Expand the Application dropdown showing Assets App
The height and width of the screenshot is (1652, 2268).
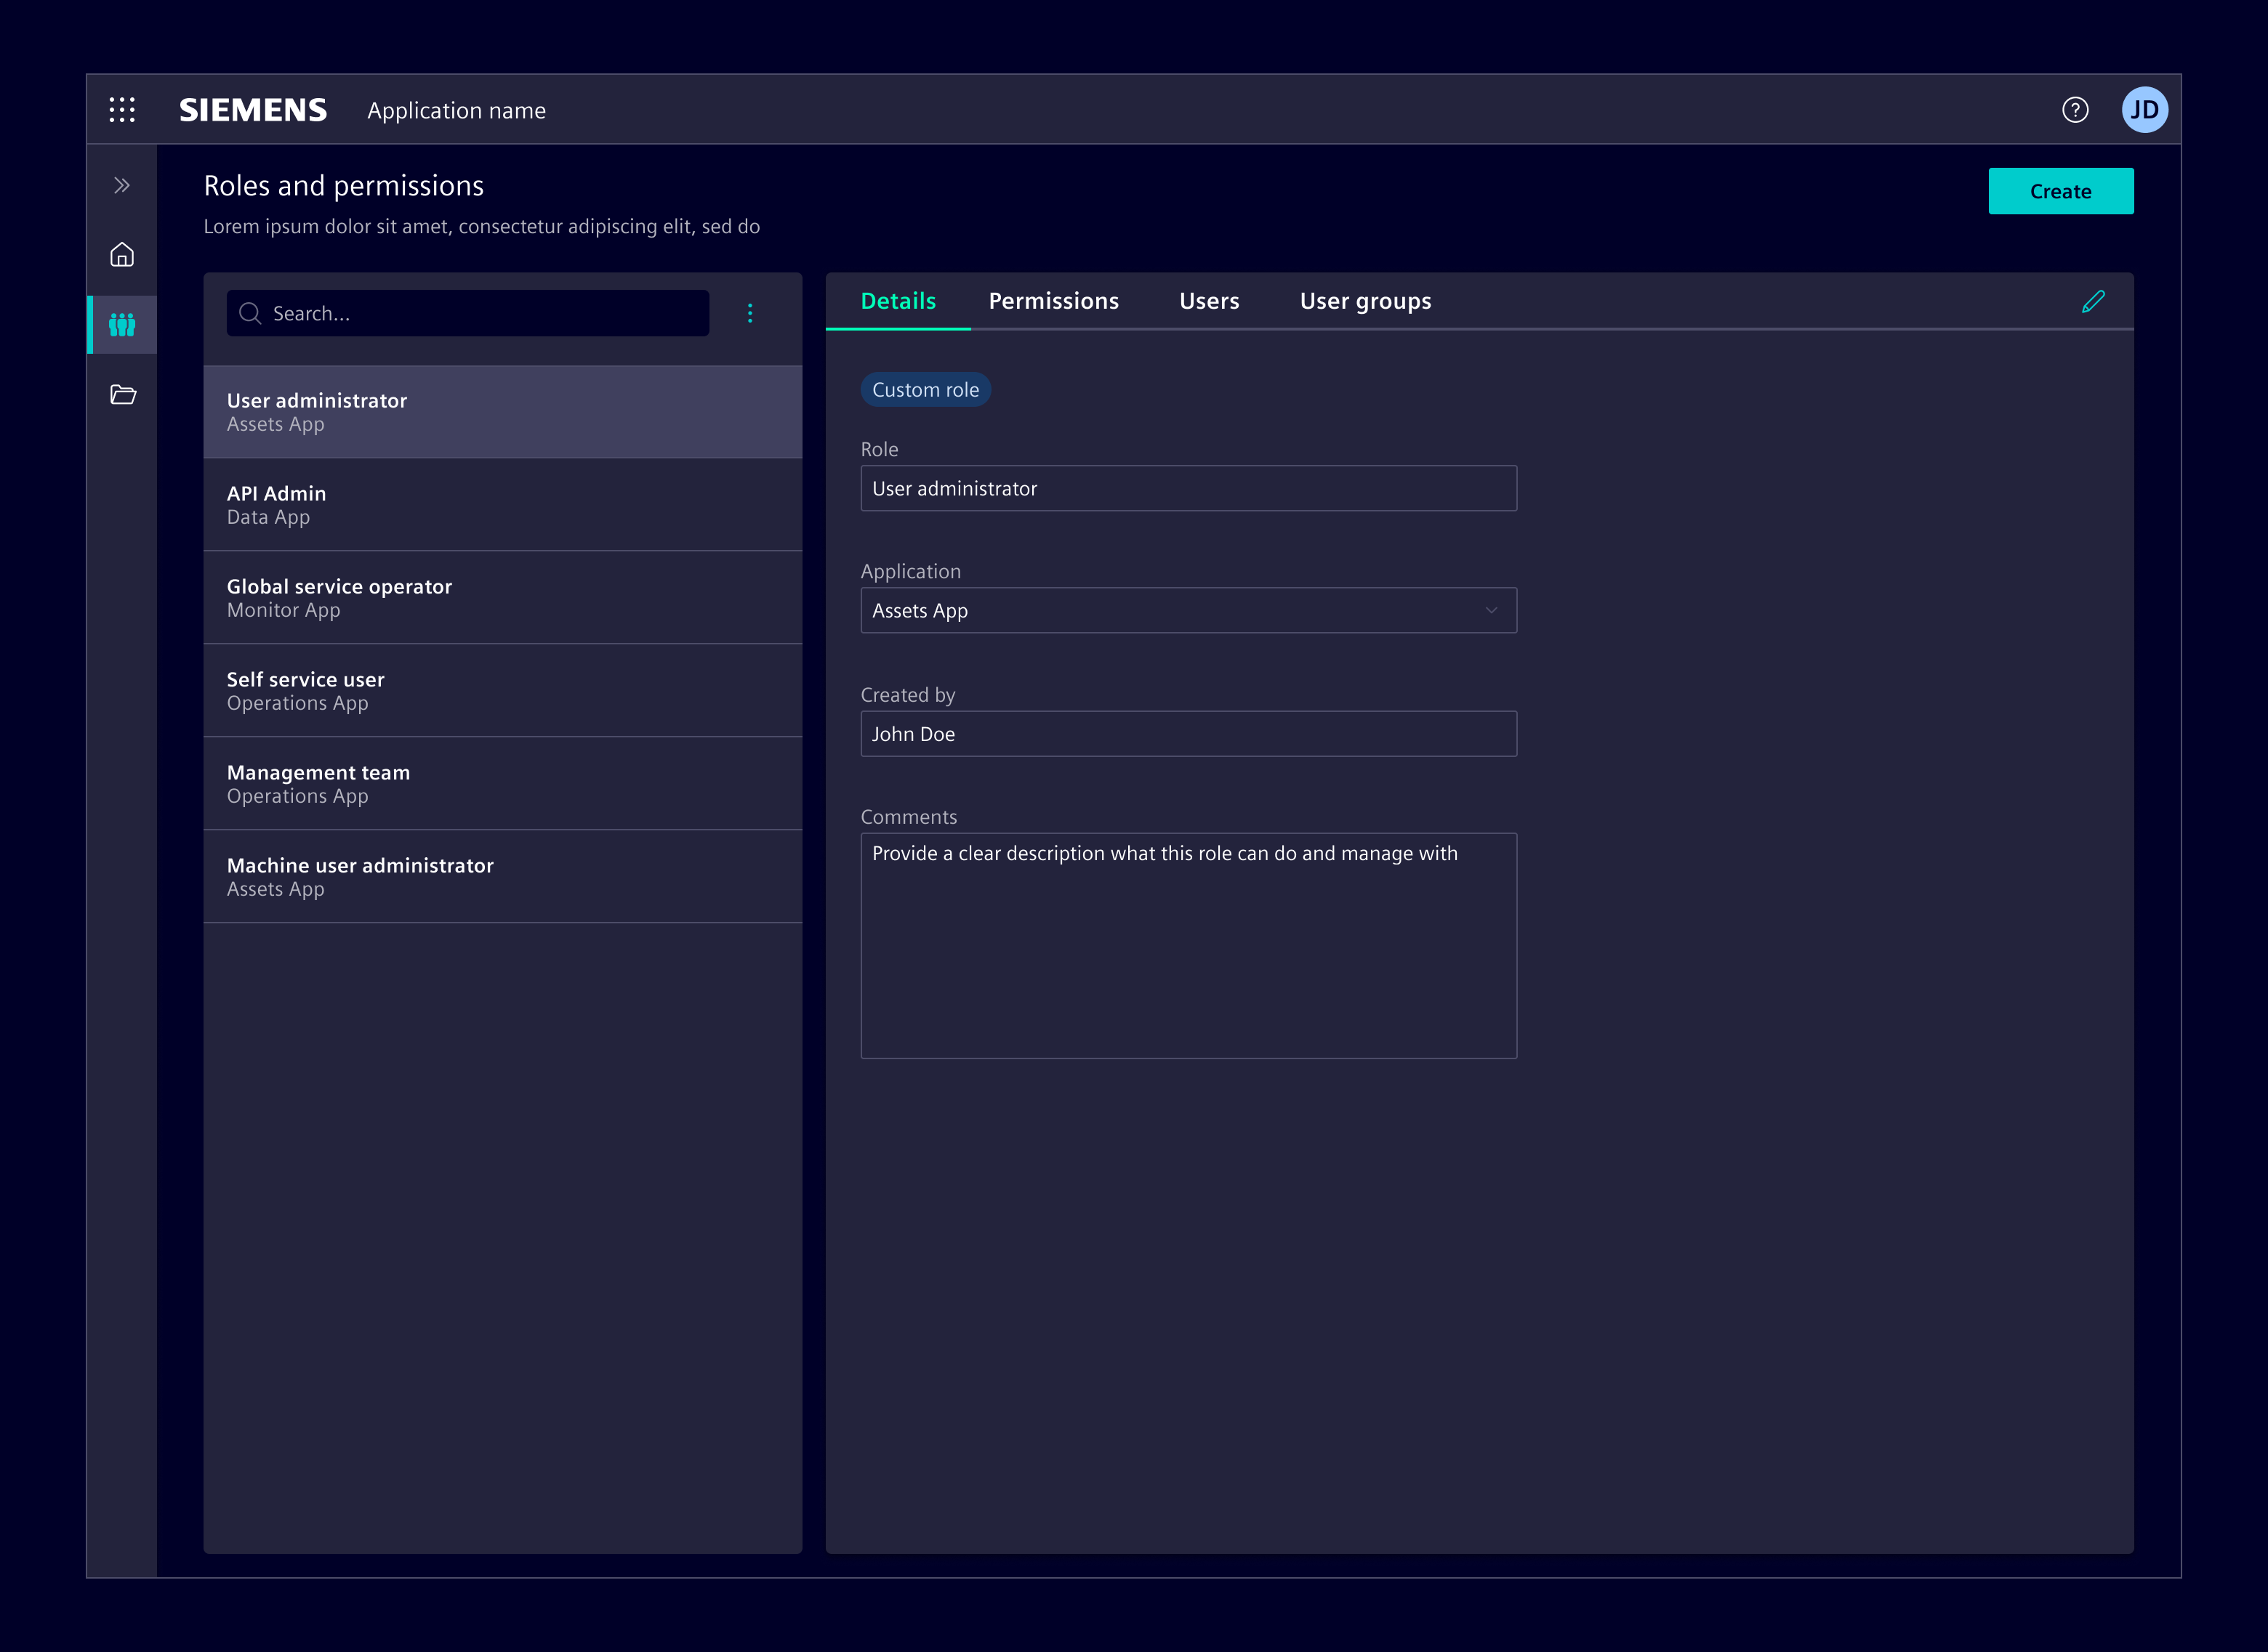1189,610
